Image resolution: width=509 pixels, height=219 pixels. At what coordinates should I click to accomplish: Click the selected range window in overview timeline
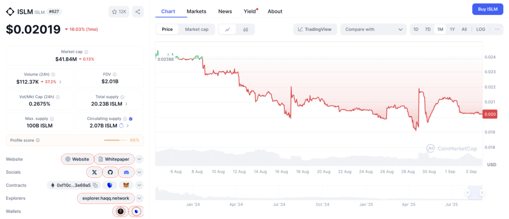coord(475,193)
